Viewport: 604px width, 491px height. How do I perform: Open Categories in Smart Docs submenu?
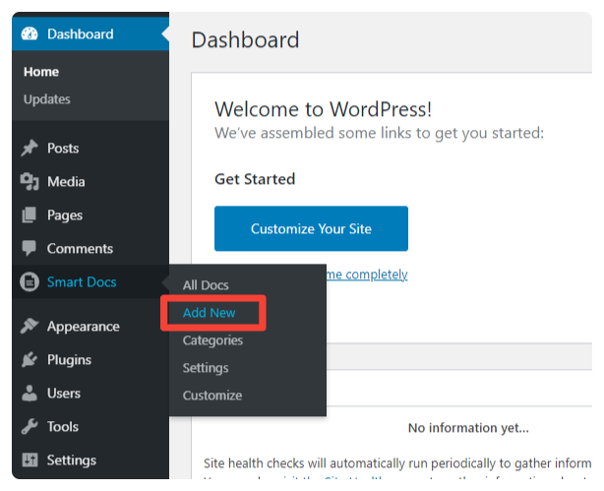pyautogui.click(x=212, y=340)
